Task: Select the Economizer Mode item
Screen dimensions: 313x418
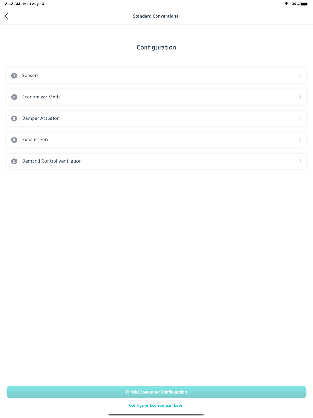Action: tap(156, 97)
